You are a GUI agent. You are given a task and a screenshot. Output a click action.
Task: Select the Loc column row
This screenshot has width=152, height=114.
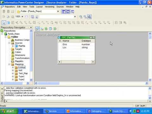point(76,47)
